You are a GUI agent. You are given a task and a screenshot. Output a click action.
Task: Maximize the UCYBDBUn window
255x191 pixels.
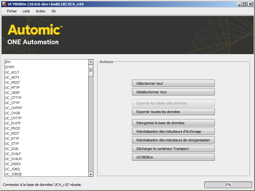coord(245,4)
